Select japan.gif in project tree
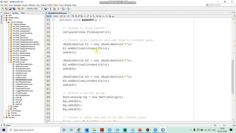The height and width of the screenshot is (133, 236). tap(18, 104)
